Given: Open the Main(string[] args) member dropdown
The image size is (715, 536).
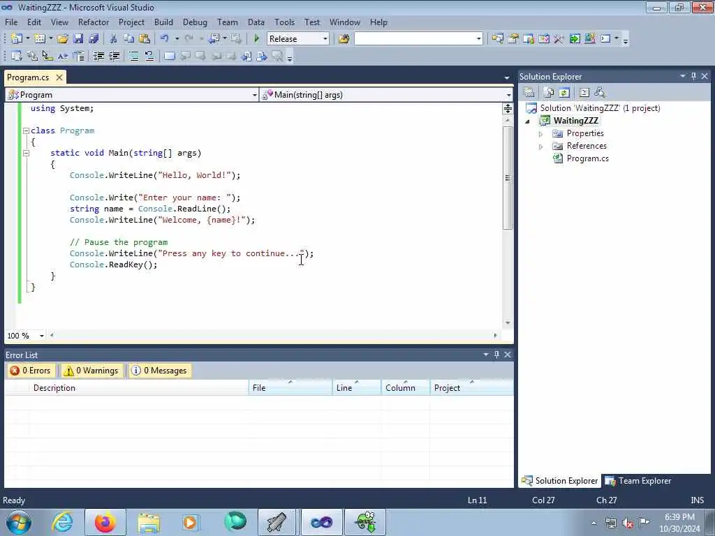Looking at the screenshot, I should click(x=508, y=95).
